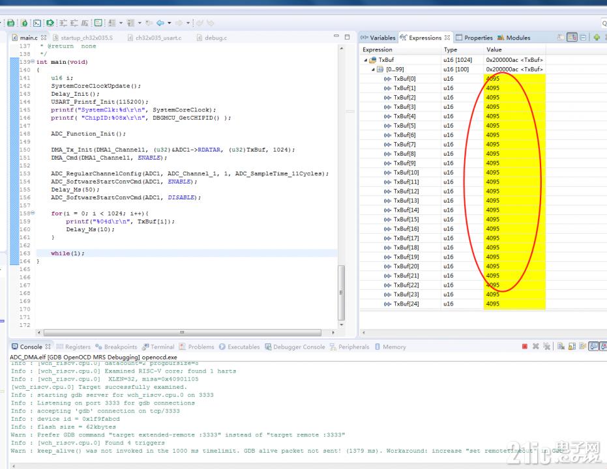Open the Modules view tab
This screenshot has width=607, height=469.
(514, 38)
